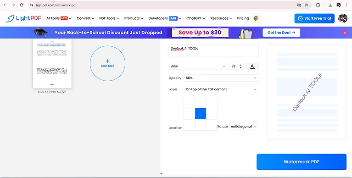Click the Watermark PDF button

pos(302,161)
